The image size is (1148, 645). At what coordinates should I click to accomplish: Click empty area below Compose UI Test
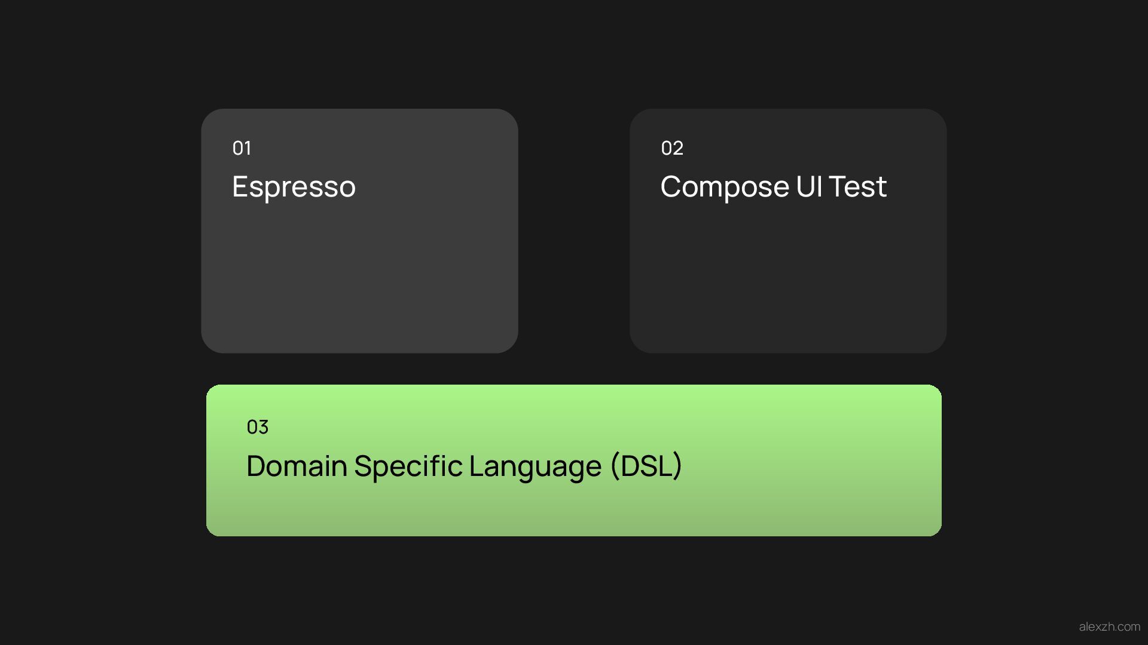pyautogui.click(x=787, y=281)
